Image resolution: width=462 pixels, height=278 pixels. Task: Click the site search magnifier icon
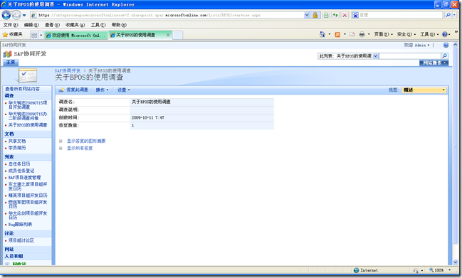point(444,56)
